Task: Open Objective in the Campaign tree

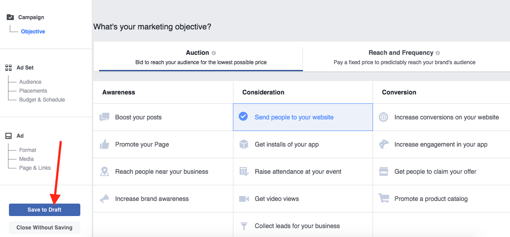Action: point(33,32)
